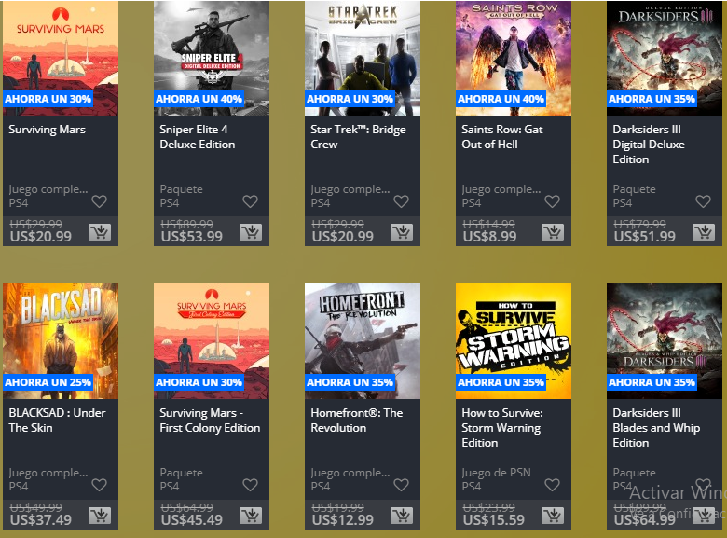The width and height of the screenshot is (727, 538).
Task: Open the Sniper Elite 4 cover thumbnail
Action: point(212,58)
